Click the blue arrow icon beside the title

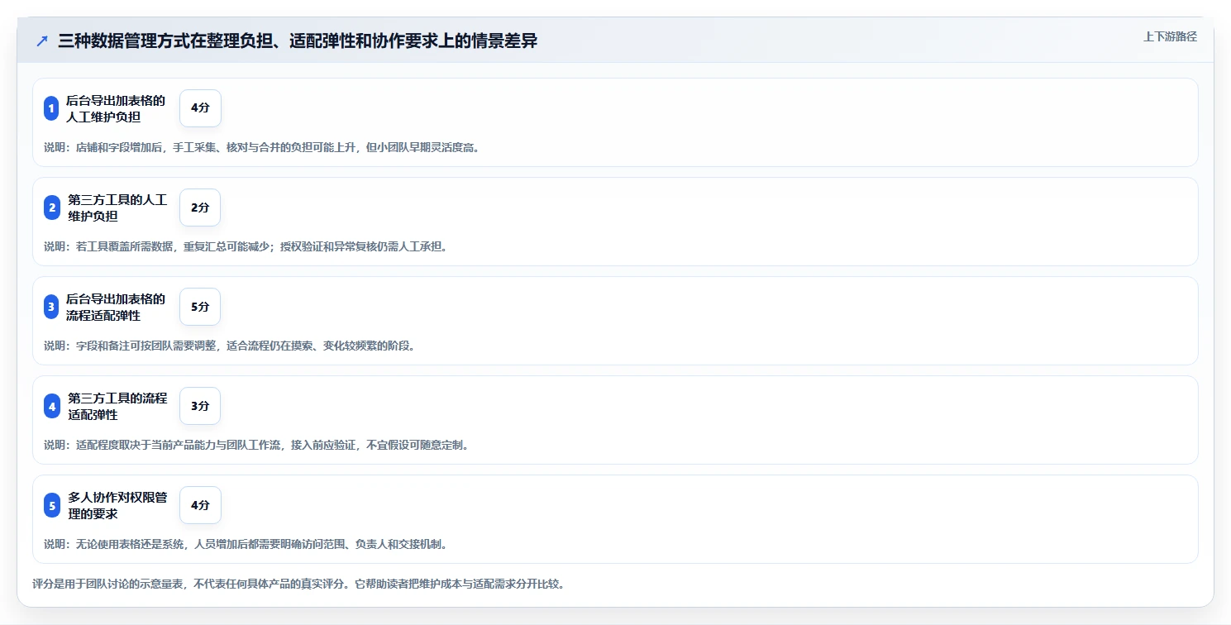click(x=41, y=41)
